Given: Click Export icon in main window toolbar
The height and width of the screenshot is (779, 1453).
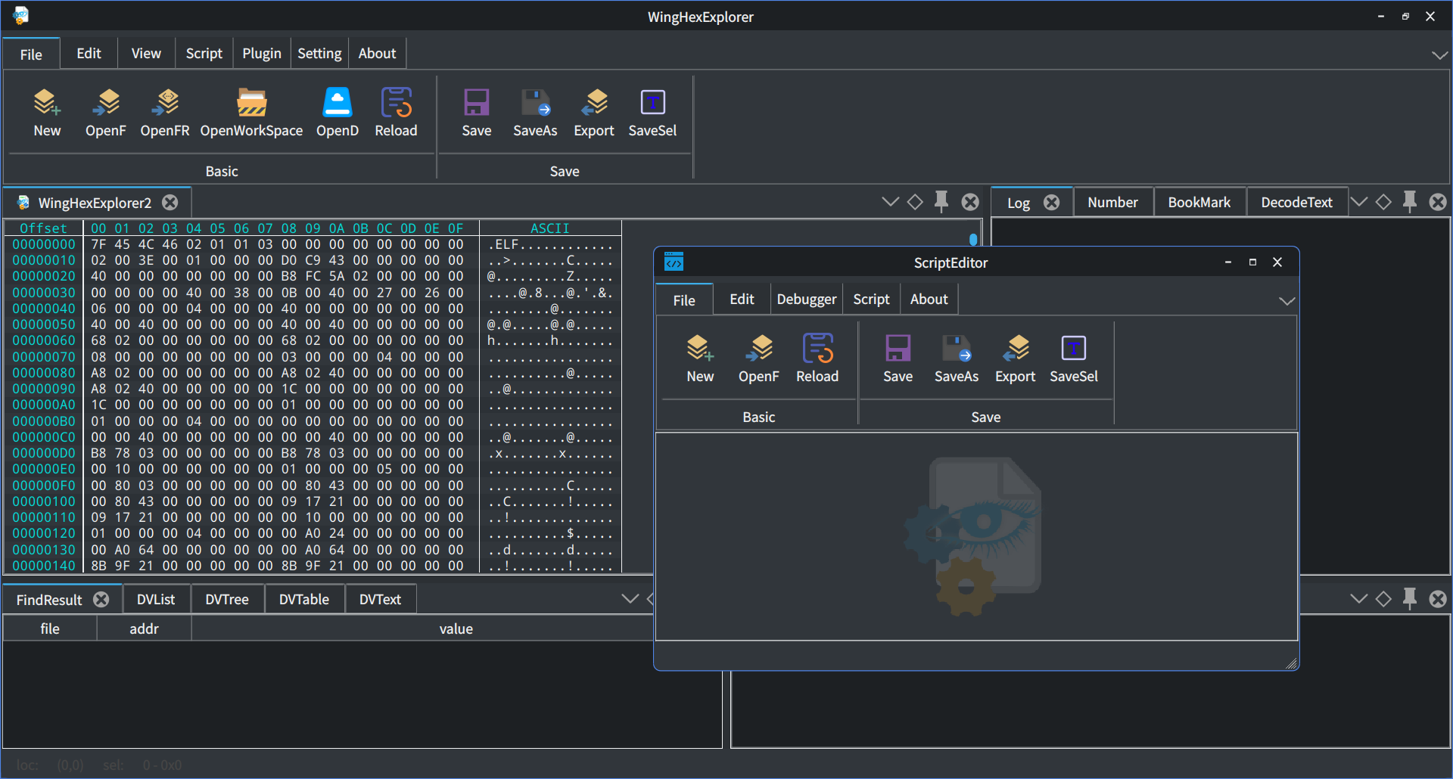Looking at the screenshot, I should click(x=594, y=103).
